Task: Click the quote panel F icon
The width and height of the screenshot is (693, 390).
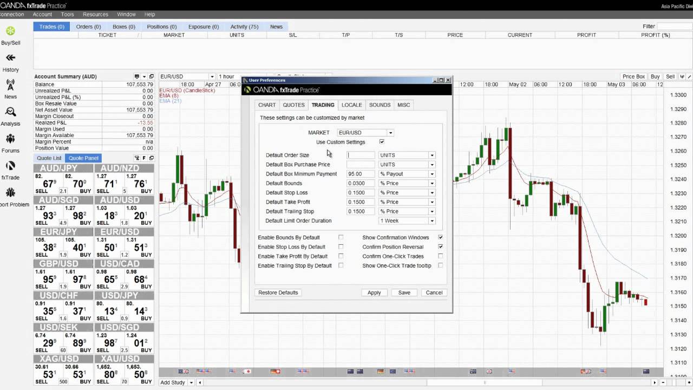Action: [x=144, y=158]
